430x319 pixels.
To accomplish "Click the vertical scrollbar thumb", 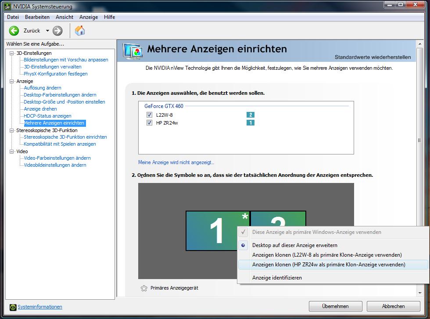I will pyautogui.click(x=419, y=140).
